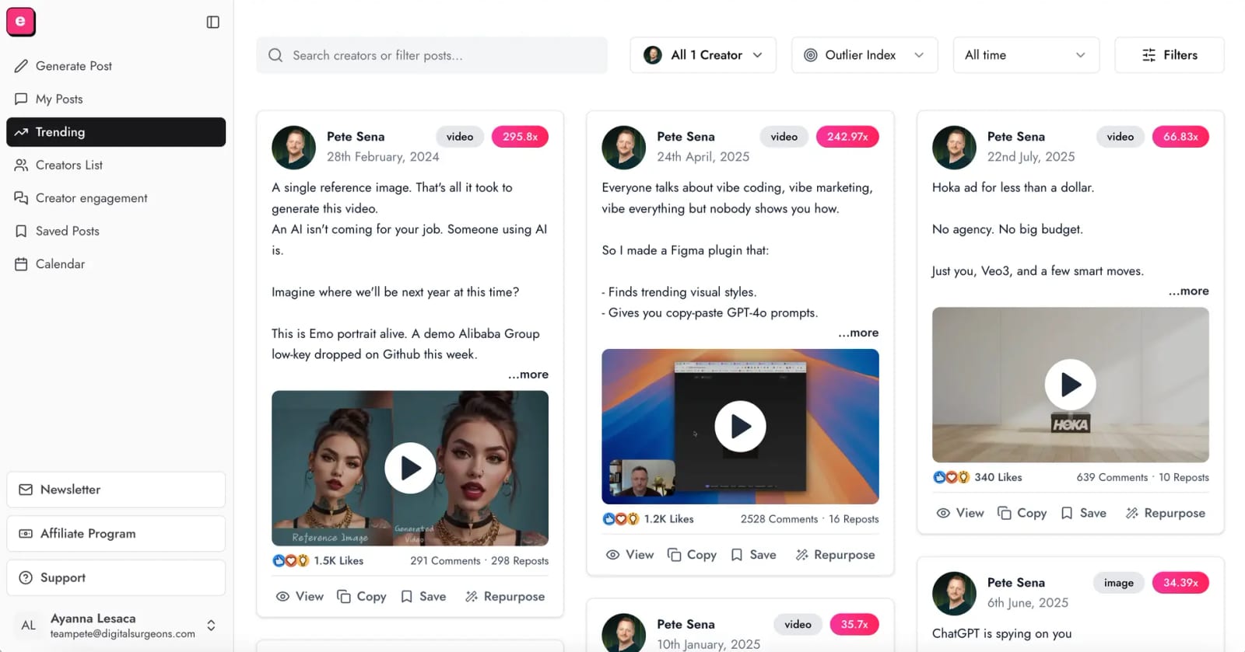This screenshot has height=652, width=1245.
Task: Copy the 24th April 2025 post
Action: (x=692, y=555)
